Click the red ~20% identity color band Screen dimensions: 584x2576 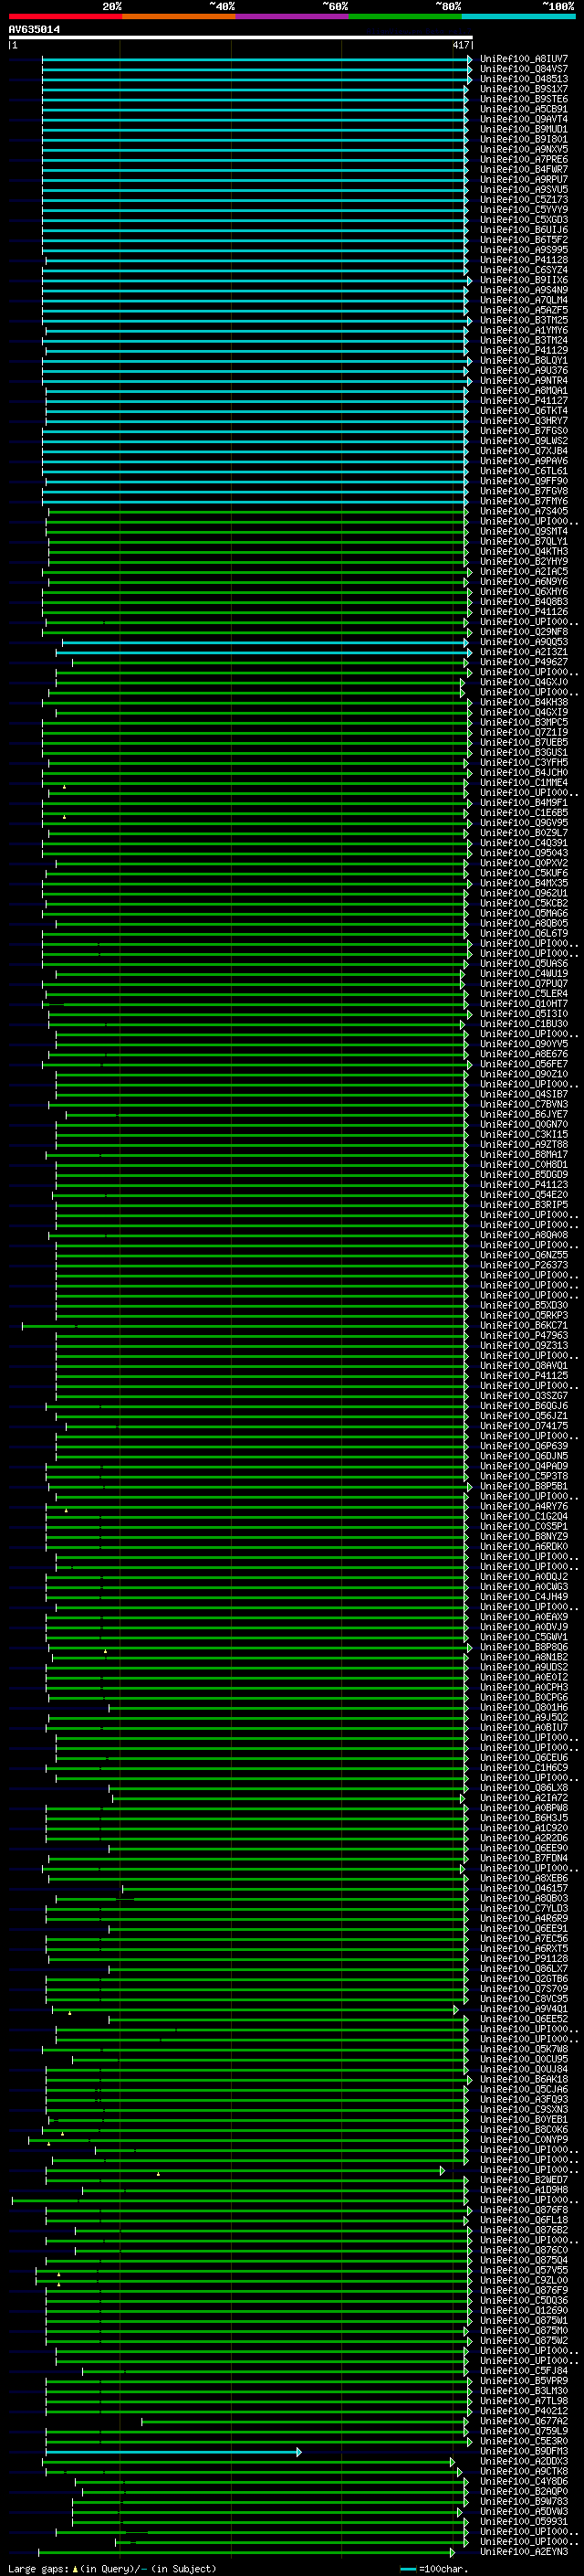tap(65, 16)
